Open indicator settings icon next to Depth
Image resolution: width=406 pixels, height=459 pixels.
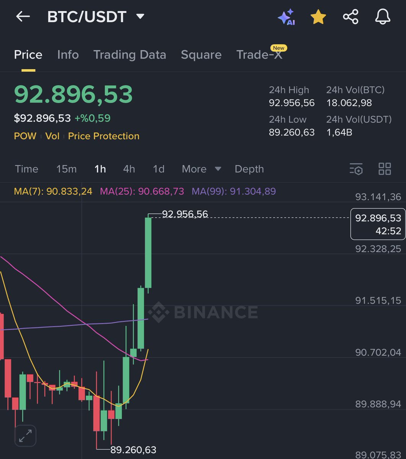tap(356, 169)
